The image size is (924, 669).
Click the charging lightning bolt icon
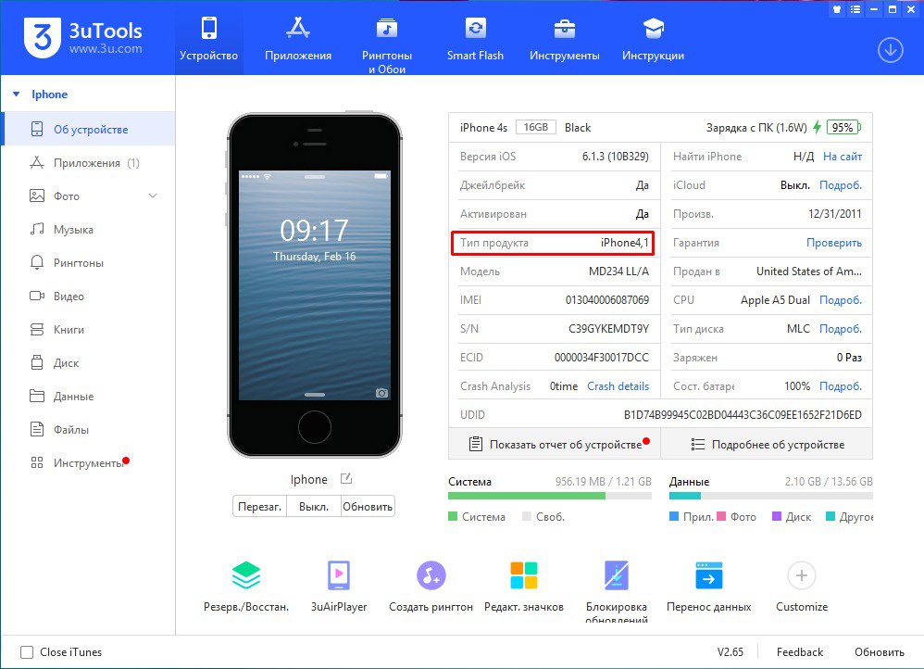click(817, 127)
